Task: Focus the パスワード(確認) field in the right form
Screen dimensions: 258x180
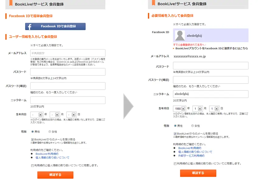Action: [211, 80]
